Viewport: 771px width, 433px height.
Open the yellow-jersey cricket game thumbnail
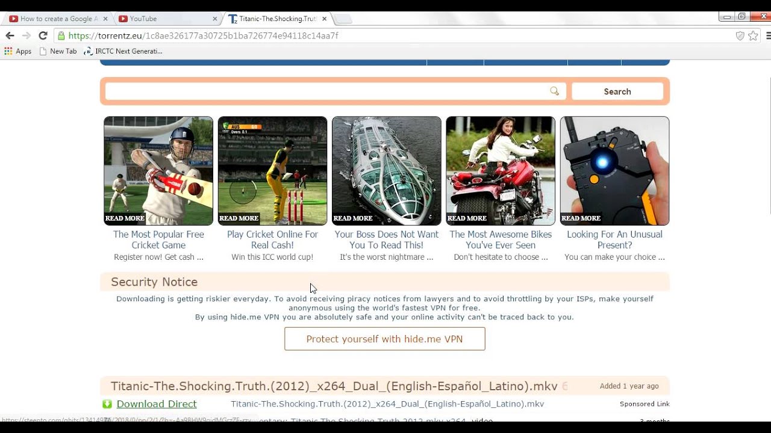pos(272,171)
